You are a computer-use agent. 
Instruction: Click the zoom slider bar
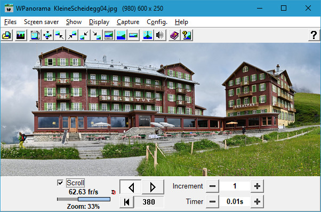pyautogui.click(x=84, y=199)
